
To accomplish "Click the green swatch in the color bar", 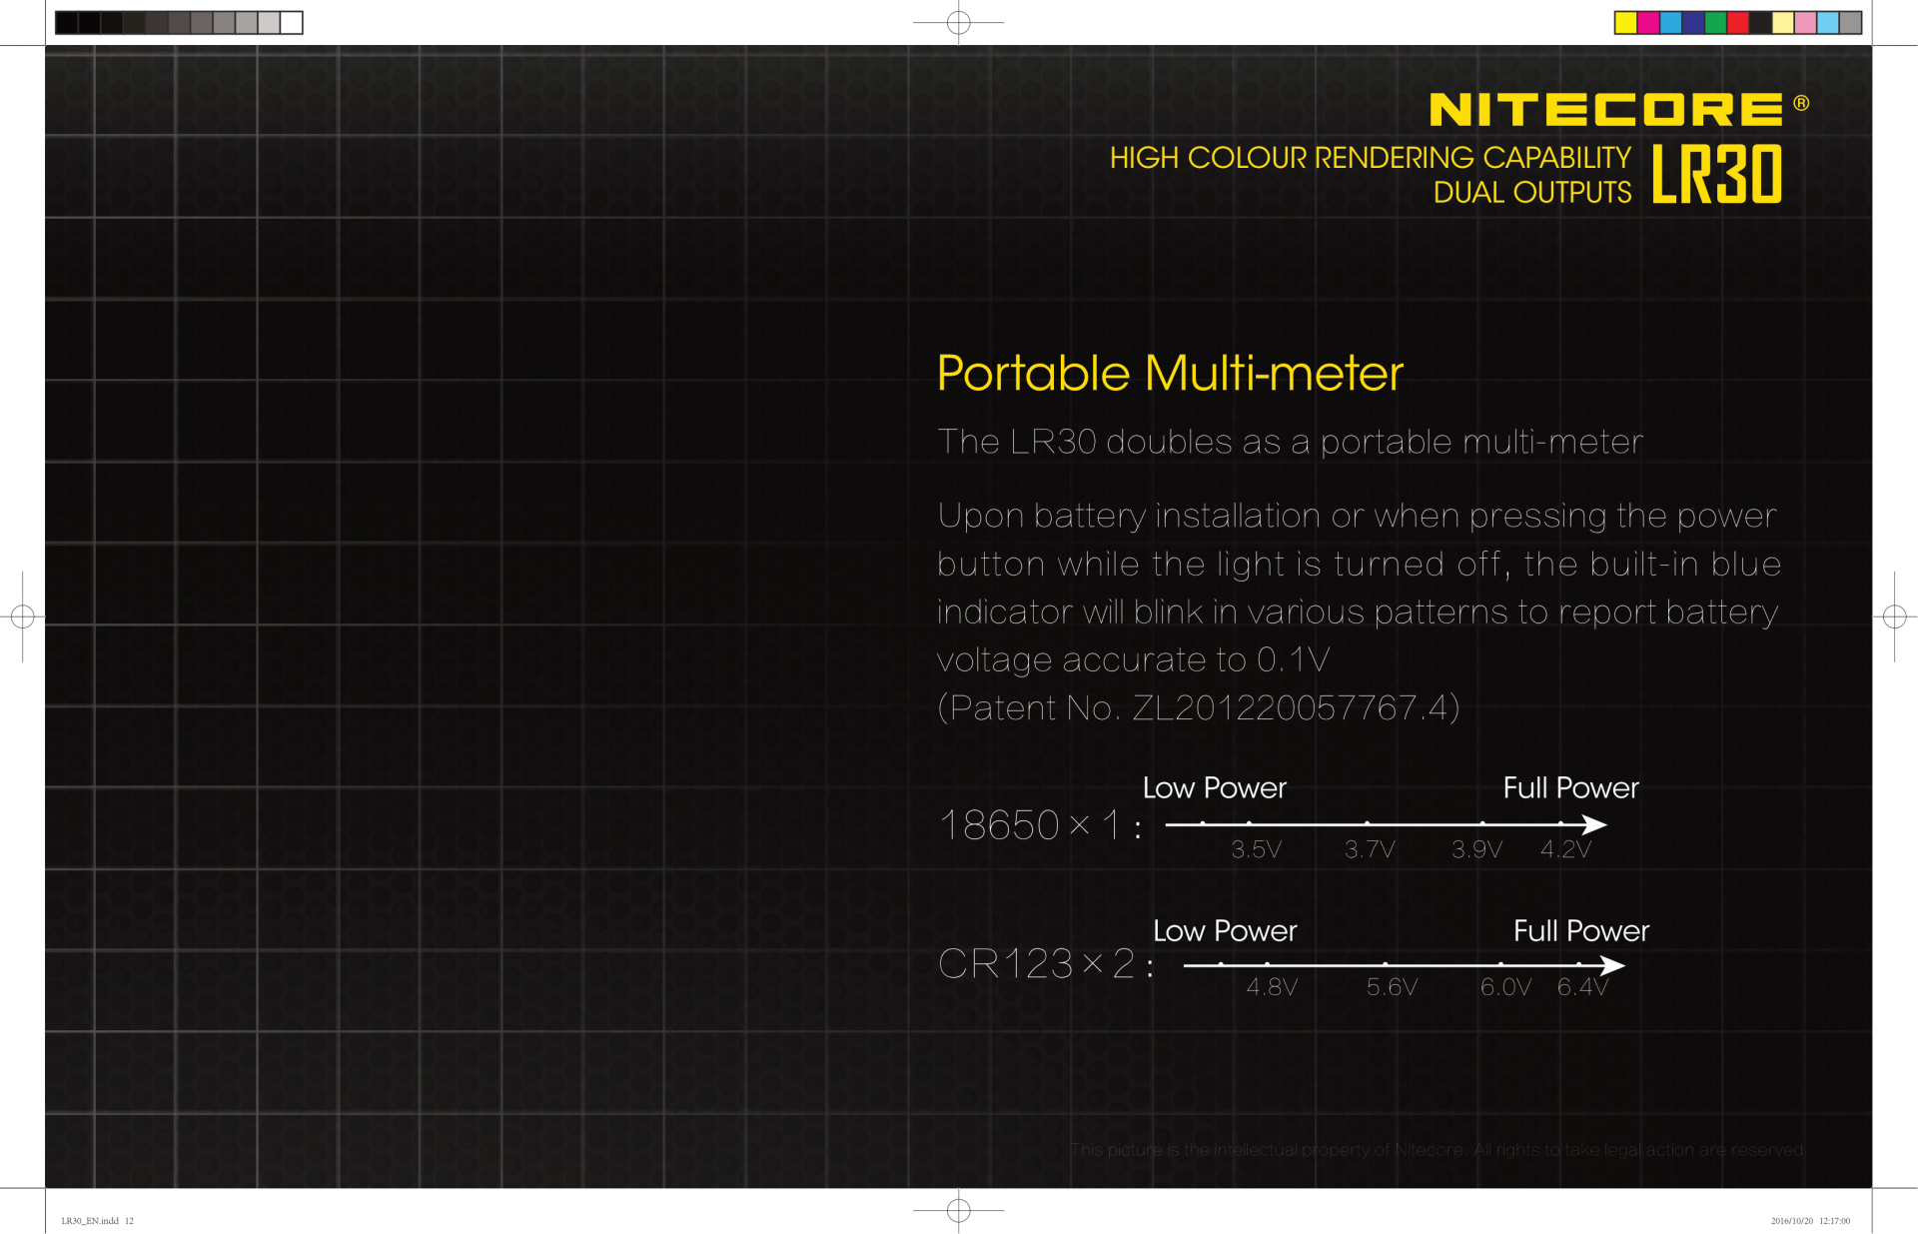I will [x=1715, y=22].
